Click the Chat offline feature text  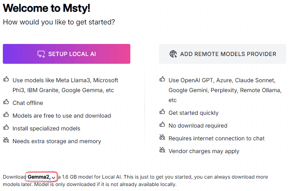coord(28,103)
